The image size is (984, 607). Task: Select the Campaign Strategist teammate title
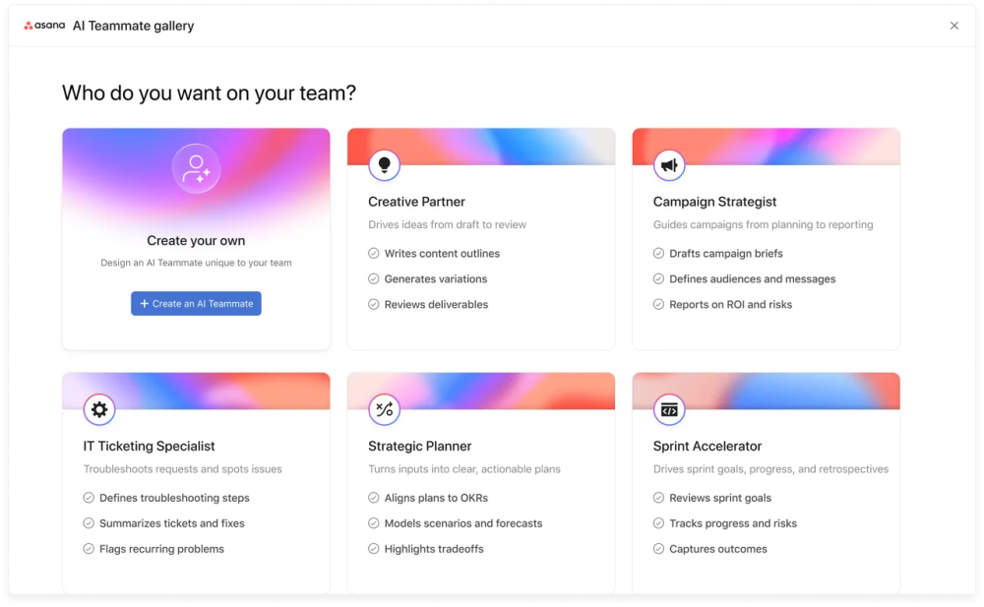click(714, 202)
